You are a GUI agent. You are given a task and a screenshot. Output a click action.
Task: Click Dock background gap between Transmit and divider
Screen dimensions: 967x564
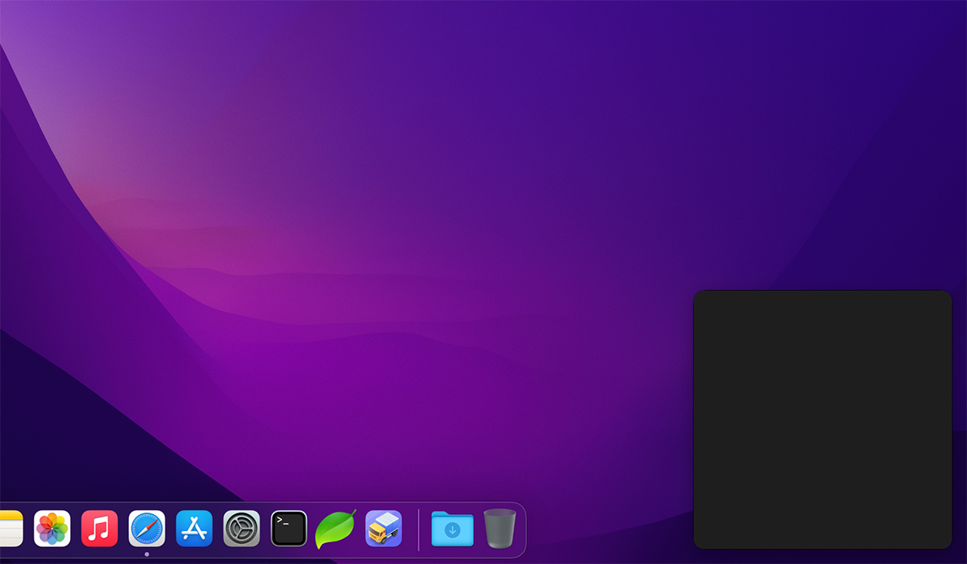(x=409, y=529)
